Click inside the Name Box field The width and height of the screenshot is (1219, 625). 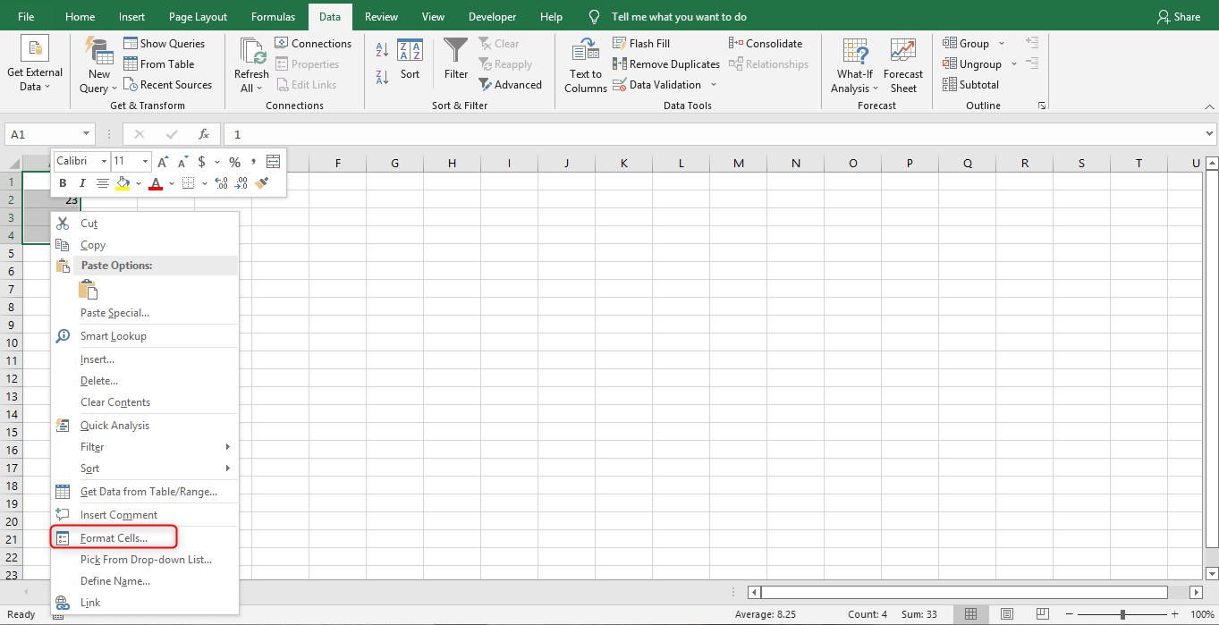coord(42,132)
